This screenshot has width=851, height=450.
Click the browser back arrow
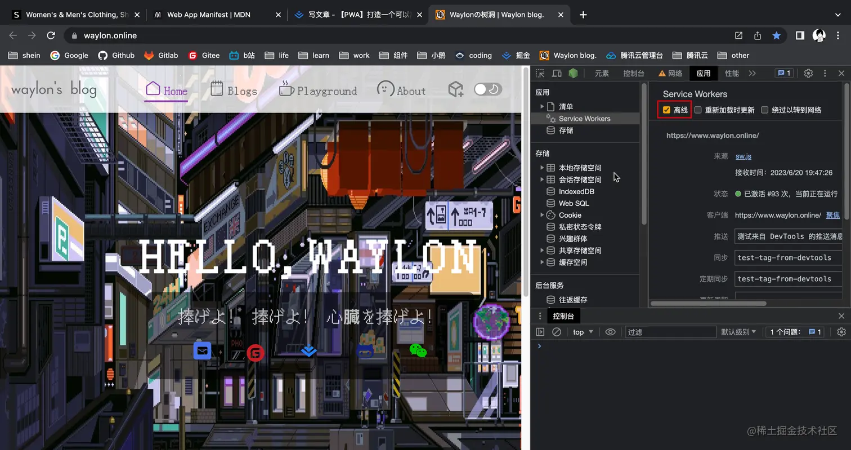pos(13,35)
